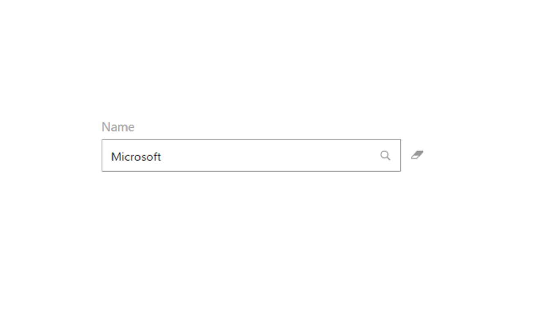Reset the Name filter using the eraser
Screen dimensions: 559x314
[417, 155]
